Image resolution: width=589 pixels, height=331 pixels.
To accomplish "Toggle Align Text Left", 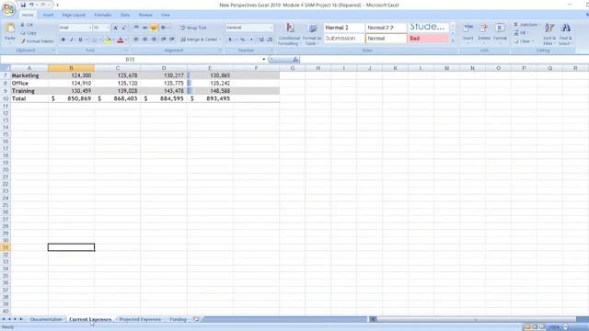I will (x=136, y=40).
